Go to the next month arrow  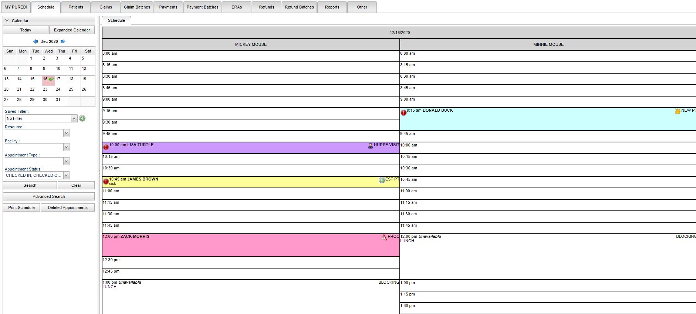click(63, 41)
